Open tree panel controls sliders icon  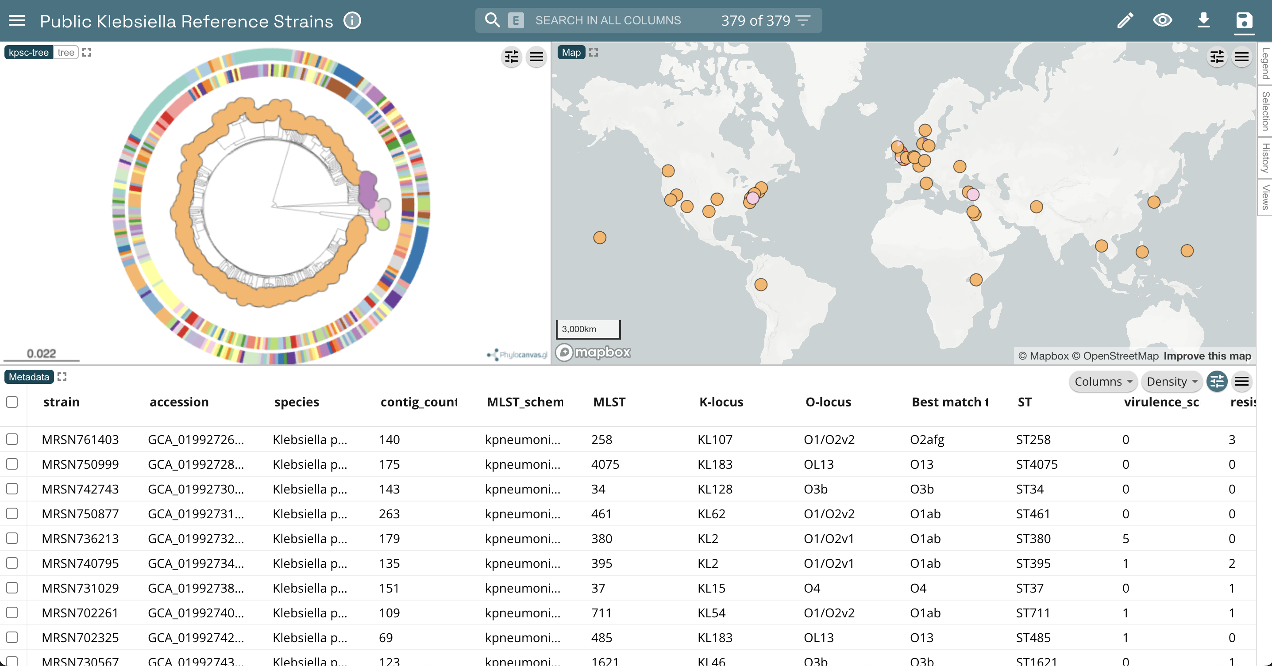(x=512, y=57)
